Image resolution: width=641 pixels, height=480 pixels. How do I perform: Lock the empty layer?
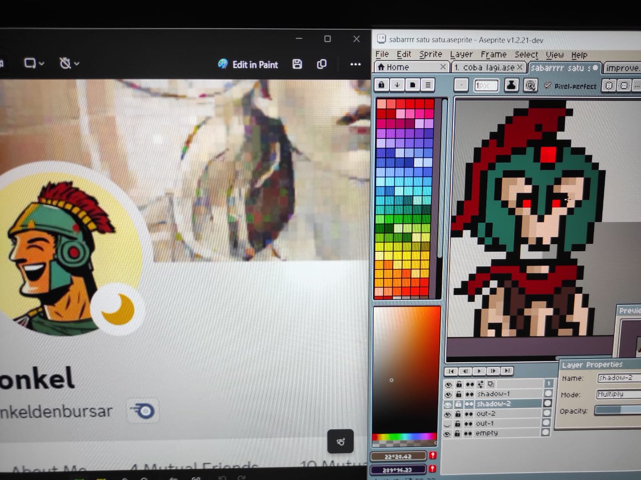point(458,433)
